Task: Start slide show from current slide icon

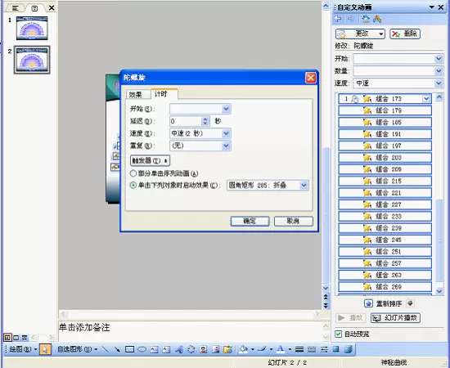Action: click(x=25, y=338)
